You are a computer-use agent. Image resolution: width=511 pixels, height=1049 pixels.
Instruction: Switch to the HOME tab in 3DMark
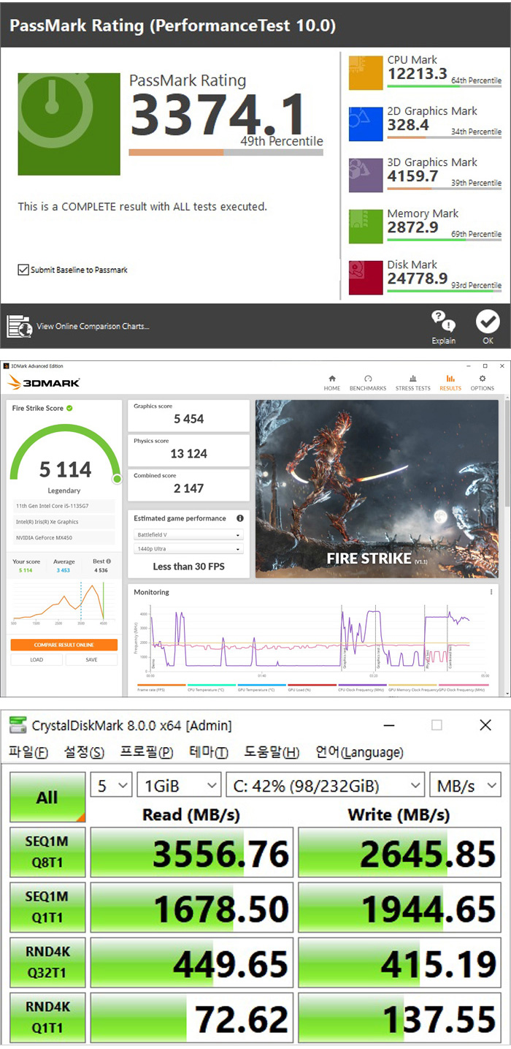332,383
